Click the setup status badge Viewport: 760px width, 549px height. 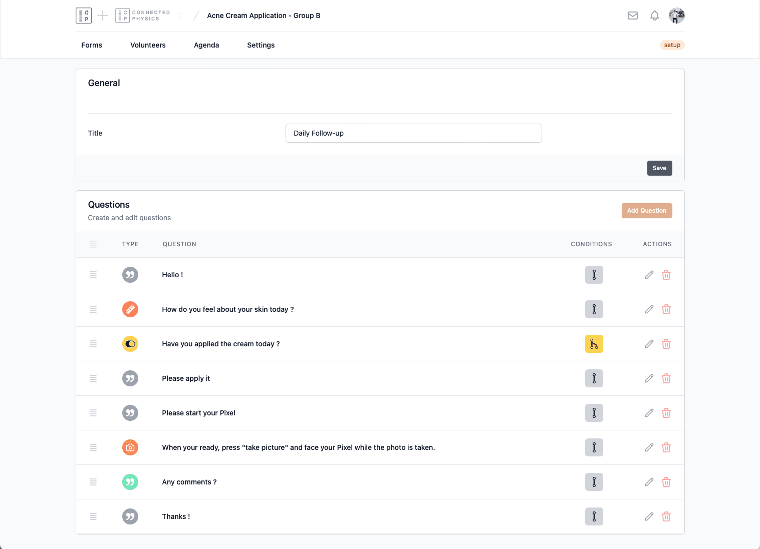[672, 45]
